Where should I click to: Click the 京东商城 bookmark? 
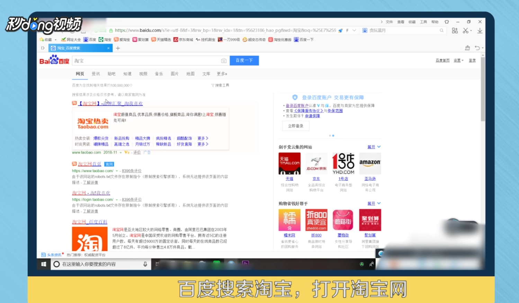[183, 40]
